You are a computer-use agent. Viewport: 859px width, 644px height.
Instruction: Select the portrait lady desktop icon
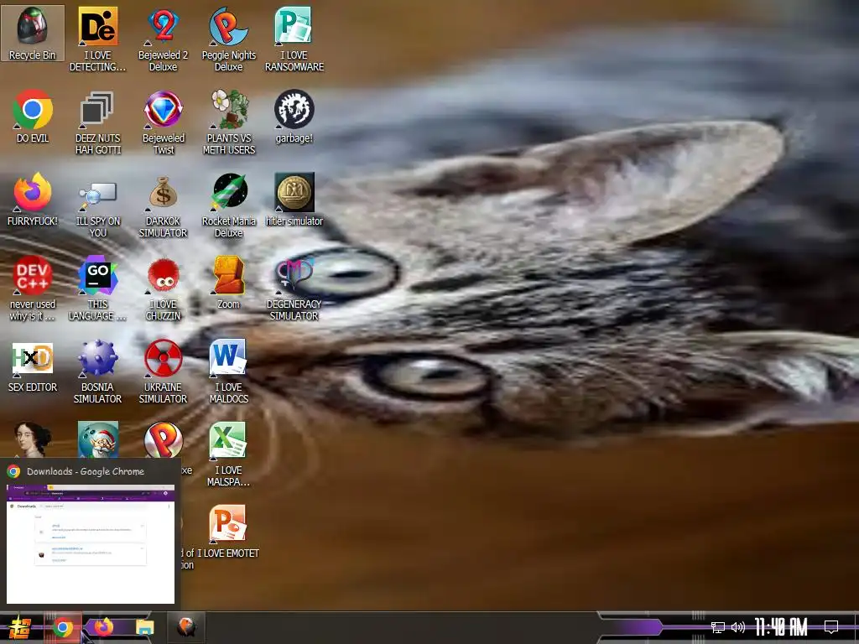[33, 439]
